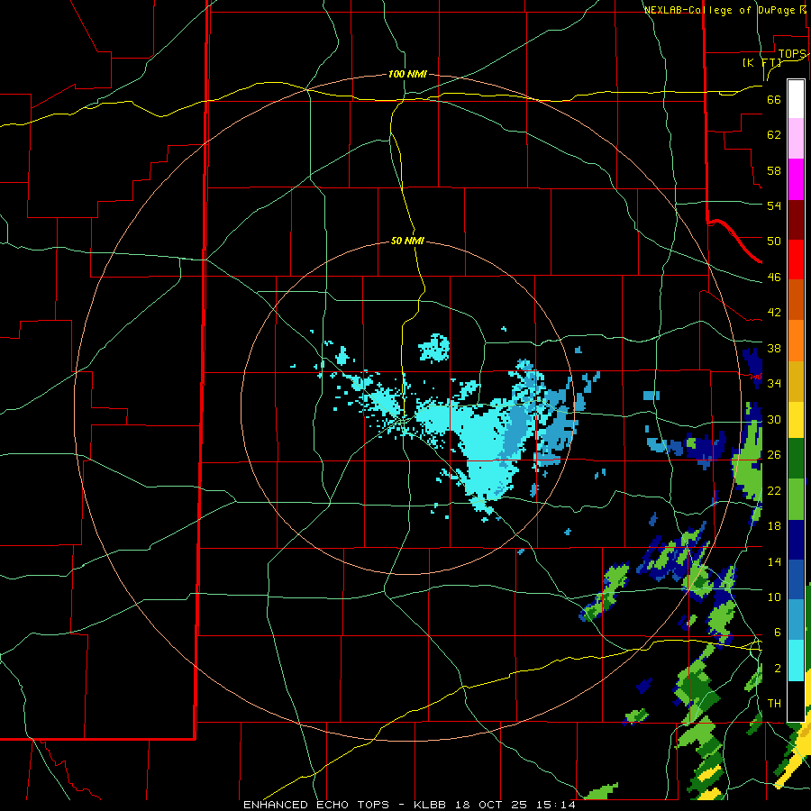Pick the gold legend swatch
Viewport: 811px width, 811px height.
point(796,381)
